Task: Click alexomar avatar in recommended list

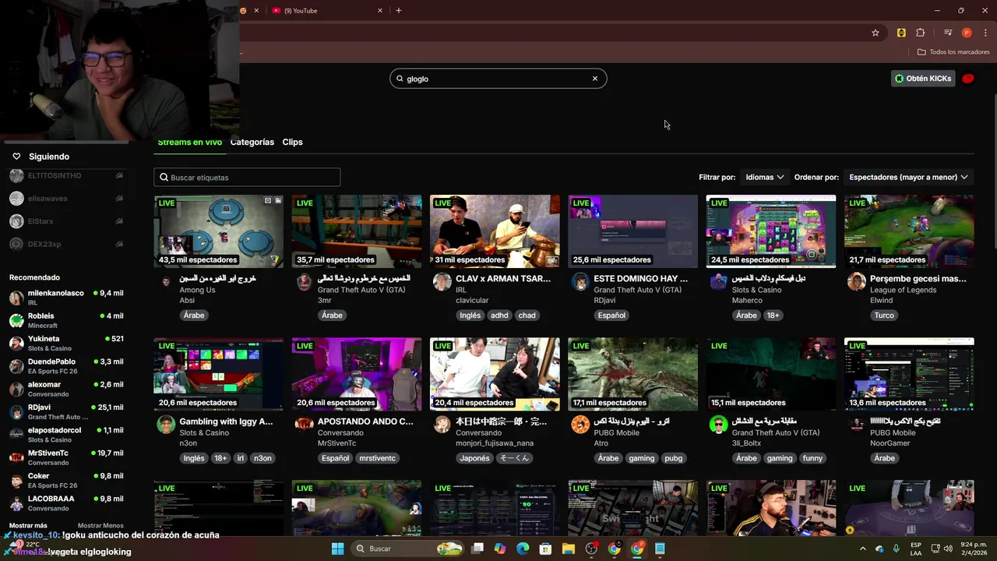Action: [16, 389]
